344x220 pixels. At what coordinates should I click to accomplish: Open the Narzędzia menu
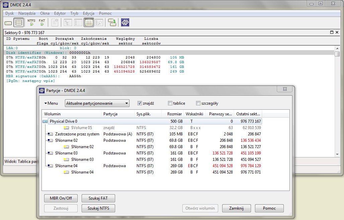27,13
